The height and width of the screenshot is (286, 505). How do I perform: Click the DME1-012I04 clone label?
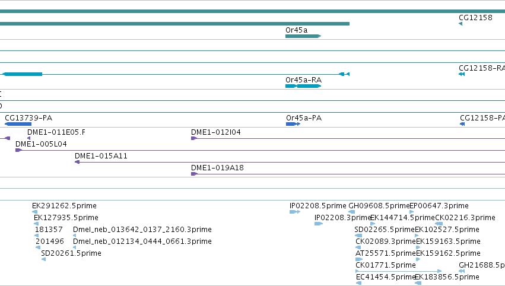pos(216,132)
